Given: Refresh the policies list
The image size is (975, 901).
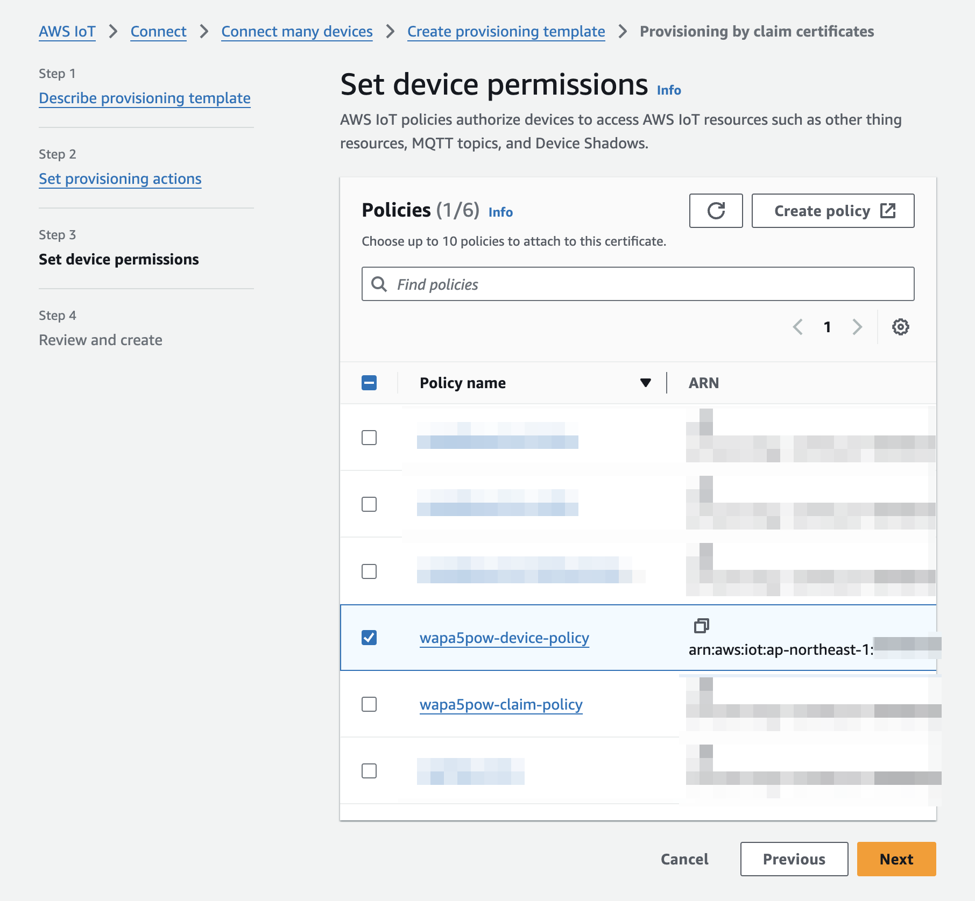Looking at the screenshot, I should (x=716, y=211).
